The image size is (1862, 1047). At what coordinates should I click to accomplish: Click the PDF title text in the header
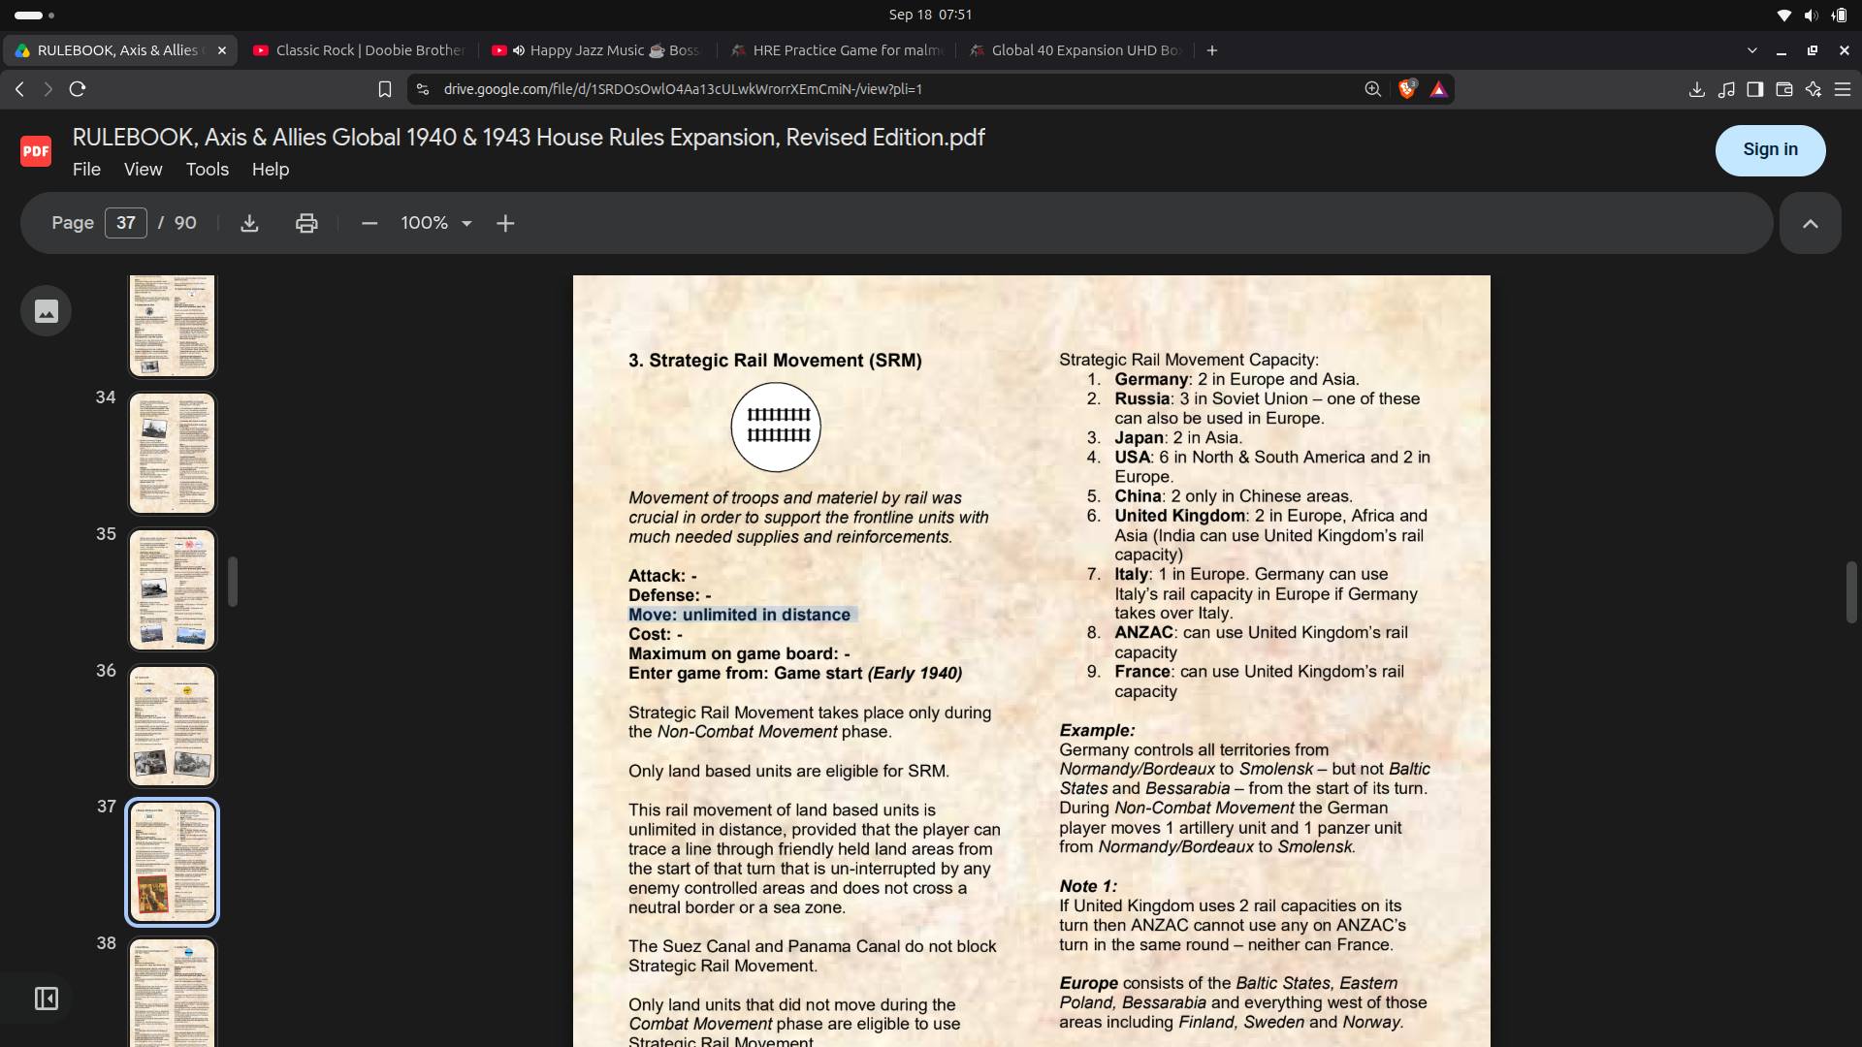point(529,138)
